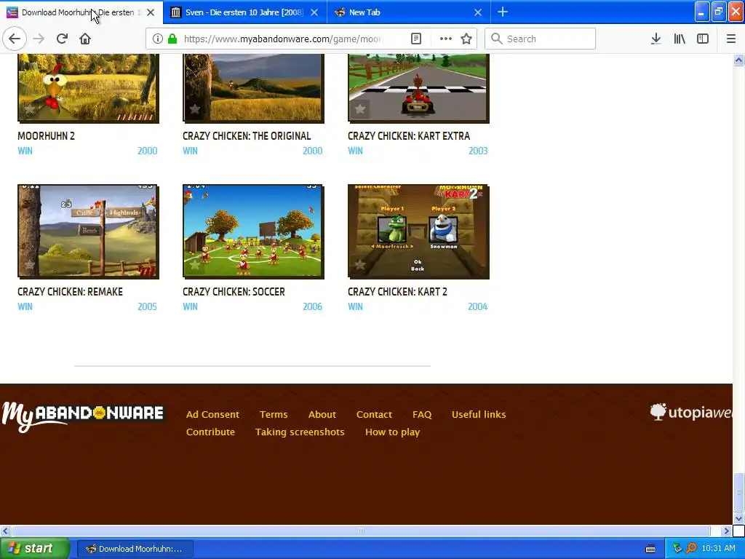Viewport: 745px width, 559px height.
Task: Open Crazy Chicken: Kart 2 thumbnail
Action: tap(418, 231)
